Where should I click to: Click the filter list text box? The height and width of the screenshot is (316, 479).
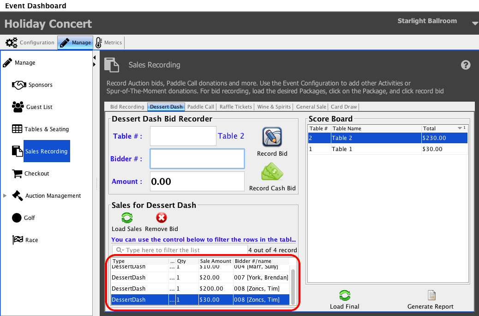click(x=180, y=250)
